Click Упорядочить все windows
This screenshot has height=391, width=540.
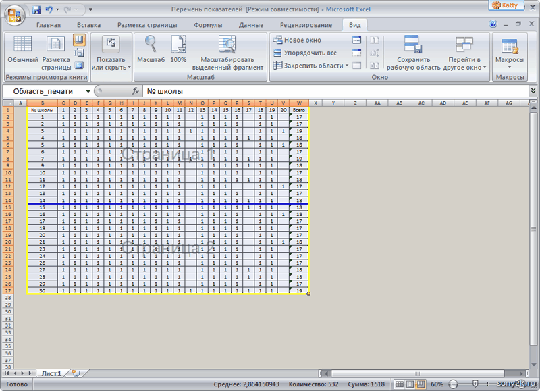(x=305, y=53)
